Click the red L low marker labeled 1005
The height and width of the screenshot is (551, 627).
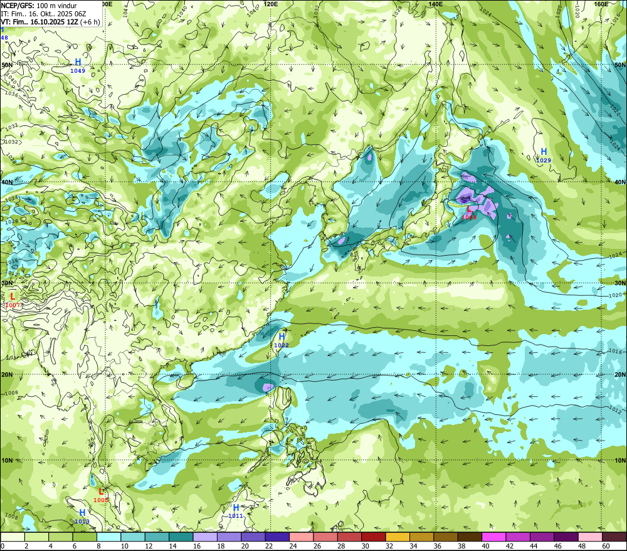click(x=101, y=491)
